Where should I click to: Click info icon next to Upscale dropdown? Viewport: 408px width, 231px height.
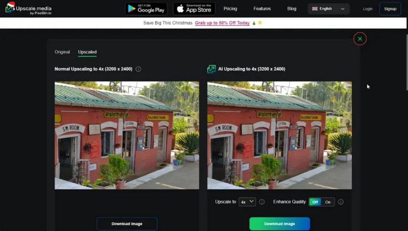[x=262, y=202]
